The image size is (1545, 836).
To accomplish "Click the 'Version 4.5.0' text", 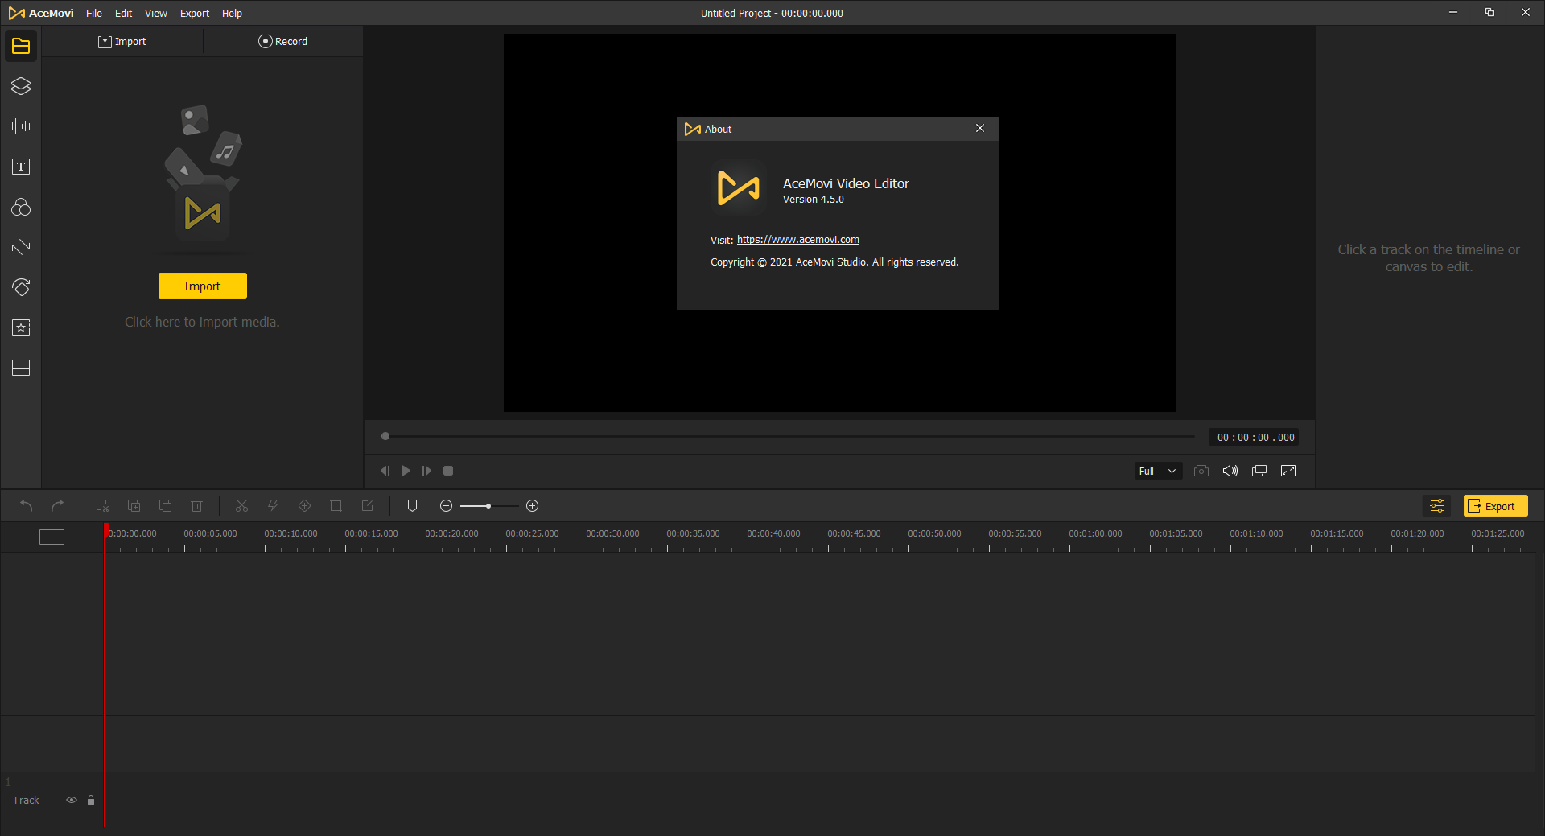I will pos(814,200).
